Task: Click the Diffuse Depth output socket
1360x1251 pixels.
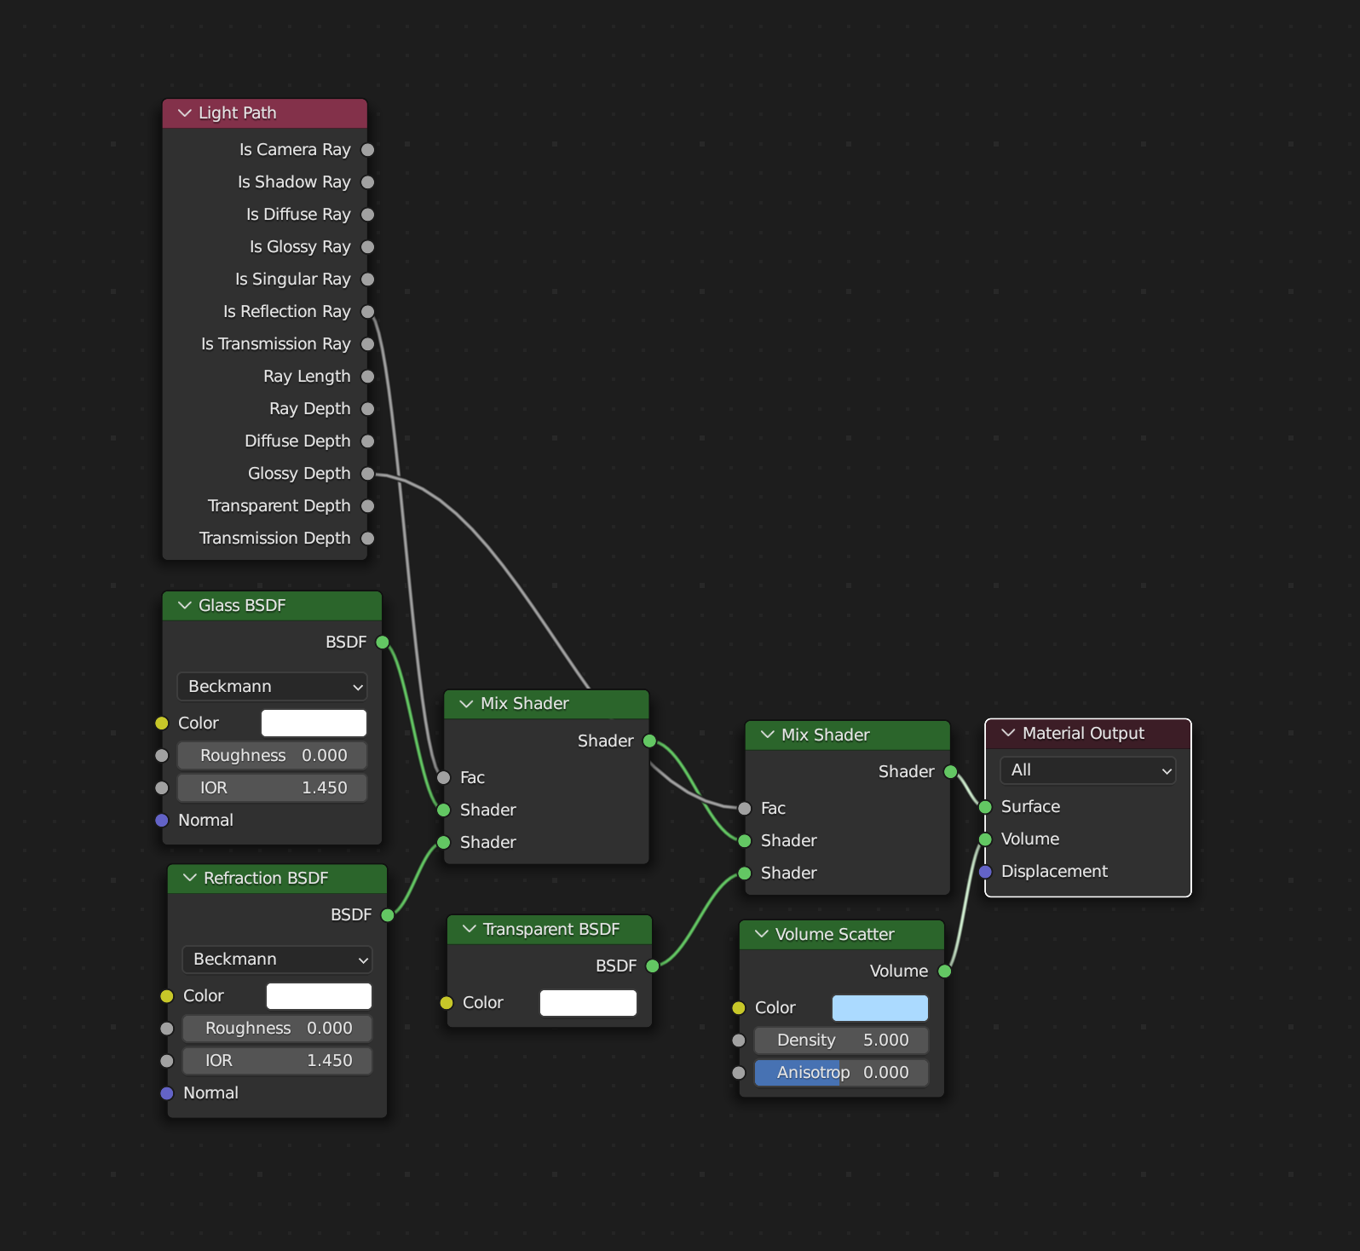Action: click(x=368, y=441)
